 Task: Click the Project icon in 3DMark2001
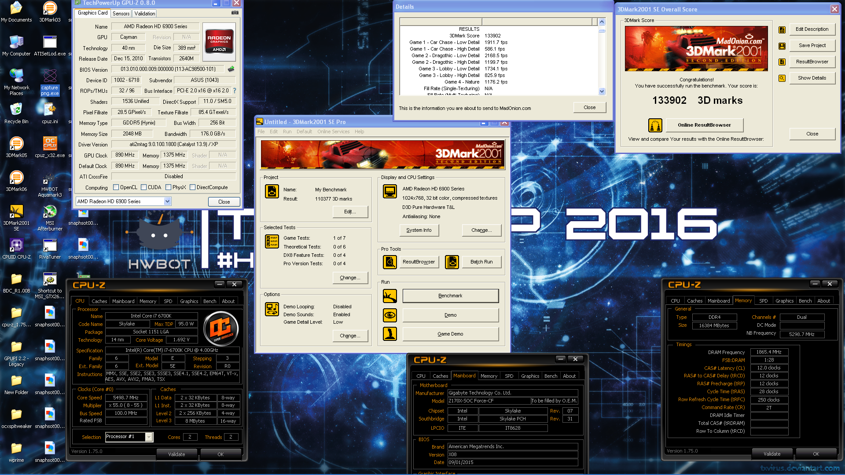pos(272,191)
